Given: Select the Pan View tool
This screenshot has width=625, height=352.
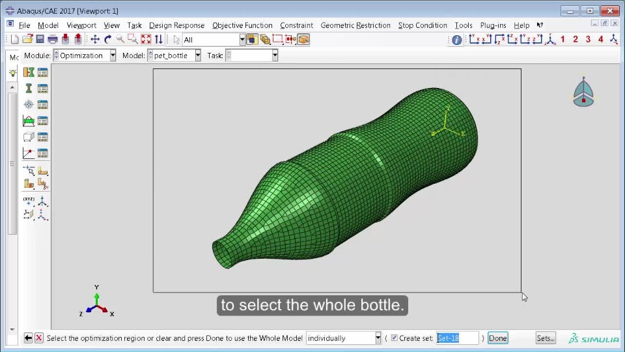Looking at the screenshot, I should point(95,39).
